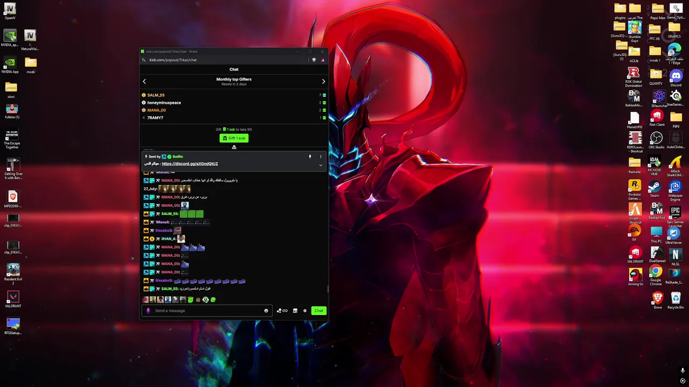Click the Brave Shields lion icon
689x387 pixels.
click(x=314, y=60)
